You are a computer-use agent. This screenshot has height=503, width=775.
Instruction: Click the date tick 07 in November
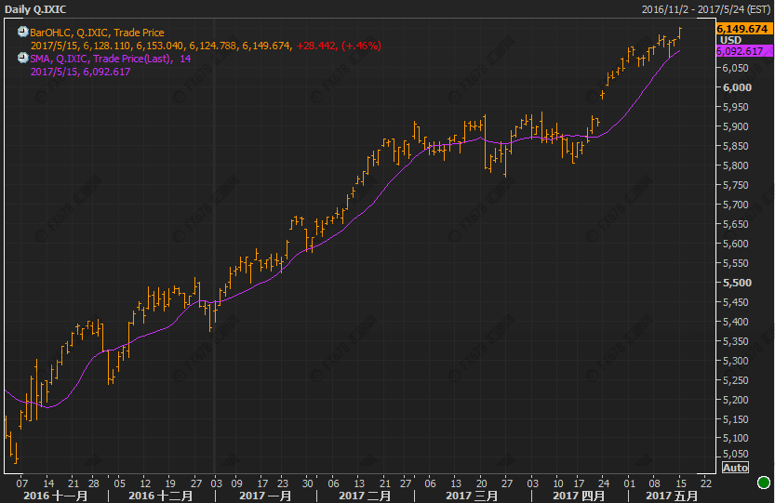21,483
